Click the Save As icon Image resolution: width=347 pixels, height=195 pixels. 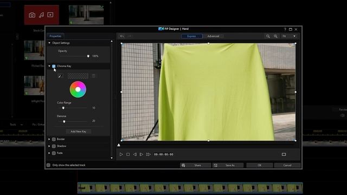pos(216,165)
